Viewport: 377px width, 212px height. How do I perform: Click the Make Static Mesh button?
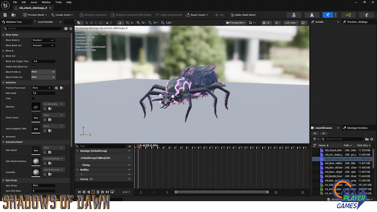[243, 15]
